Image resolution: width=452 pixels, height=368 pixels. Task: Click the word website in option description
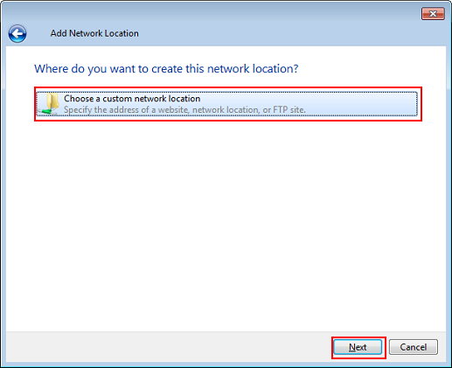click(171, 110)
